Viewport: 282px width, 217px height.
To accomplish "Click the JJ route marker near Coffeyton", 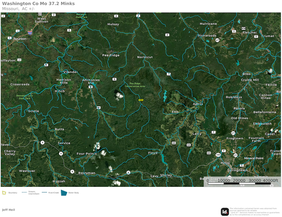I will pos(19,60).
